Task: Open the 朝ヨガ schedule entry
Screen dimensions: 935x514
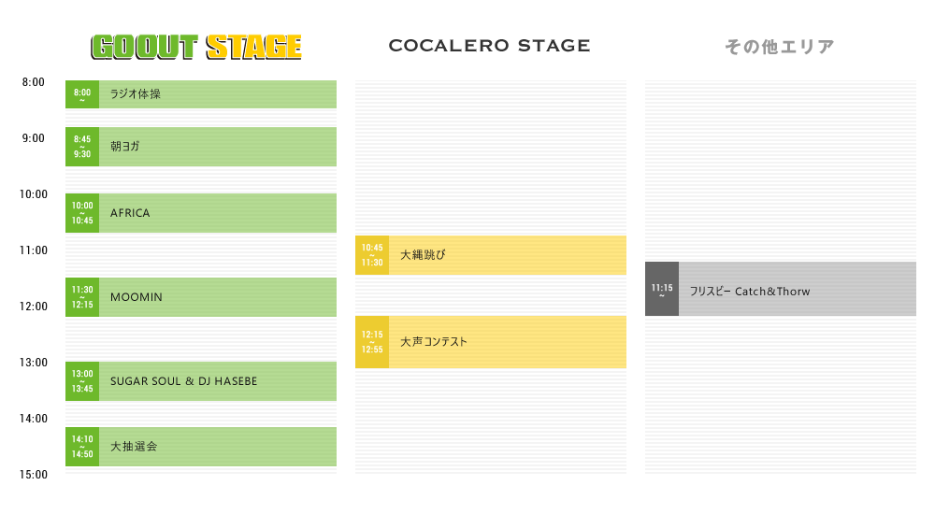Action: coord(201,147)
